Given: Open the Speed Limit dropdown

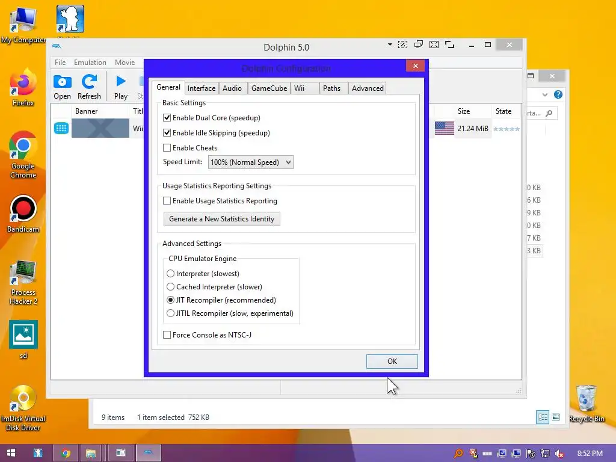Looking at the screenshot, I should coord(251,162).
